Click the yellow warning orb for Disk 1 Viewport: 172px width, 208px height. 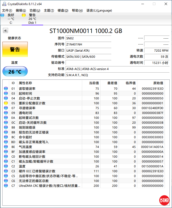click(24, 15)
